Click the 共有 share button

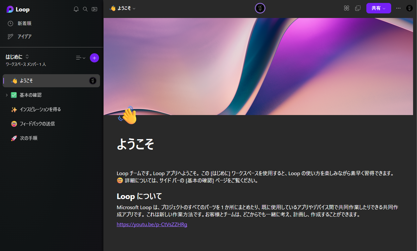coord(379,8)
